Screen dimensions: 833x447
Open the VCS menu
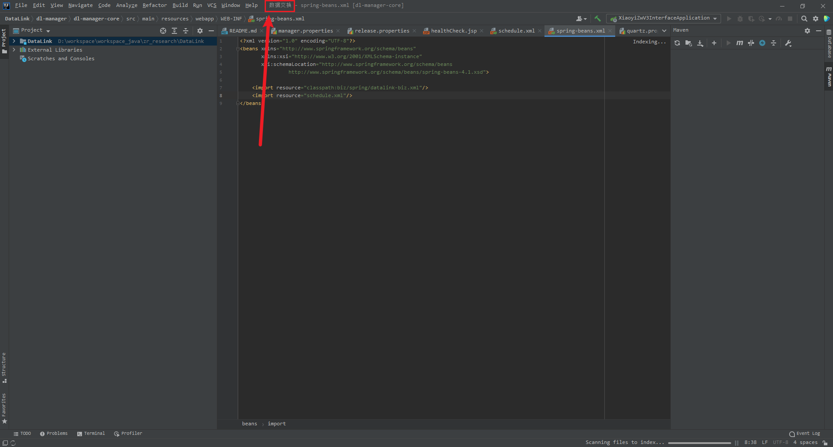pyautogui.click(x=212, y=5)
